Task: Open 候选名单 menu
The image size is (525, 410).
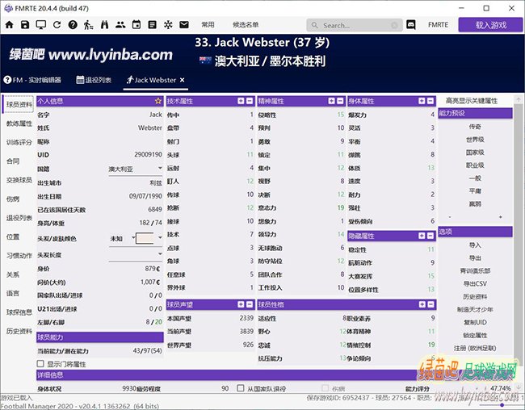Action: coord(246,25)
